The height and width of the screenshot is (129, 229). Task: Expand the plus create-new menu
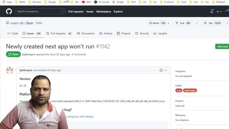(219, 11)
